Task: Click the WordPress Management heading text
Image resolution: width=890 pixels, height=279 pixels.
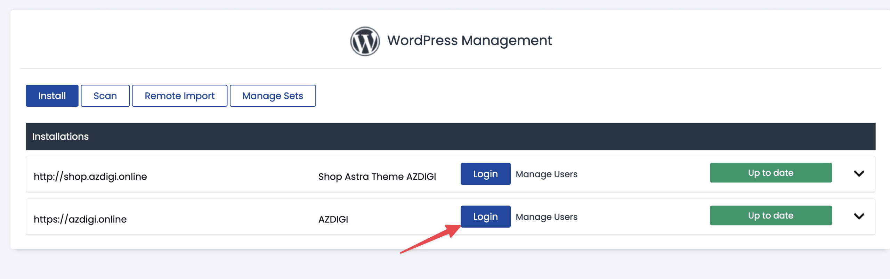Action: (469, 41)
